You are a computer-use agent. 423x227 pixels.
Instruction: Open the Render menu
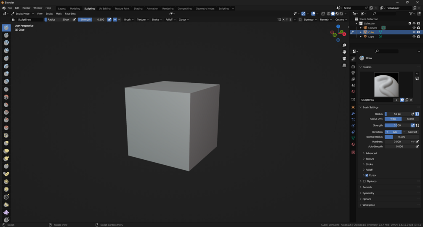point(26,8)
